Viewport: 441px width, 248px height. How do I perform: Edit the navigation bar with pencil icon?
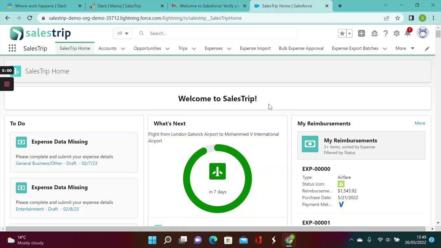coord(427,49)
